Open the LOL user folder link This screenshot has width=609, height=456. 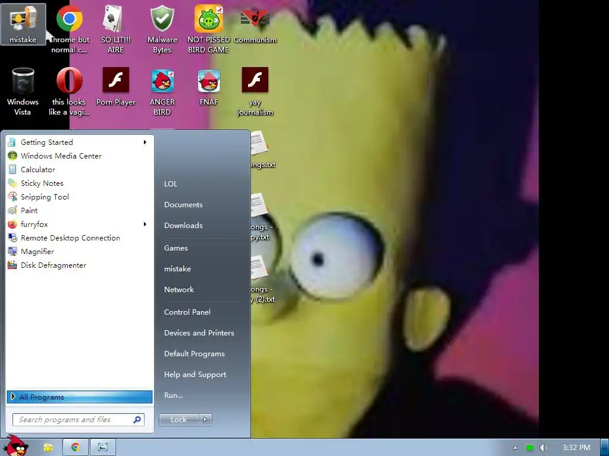(x=171, y=184)
